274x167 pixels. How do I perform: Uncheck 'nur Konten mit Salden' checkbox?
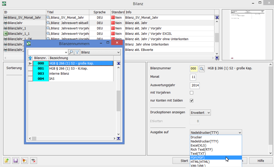point(191,101)
